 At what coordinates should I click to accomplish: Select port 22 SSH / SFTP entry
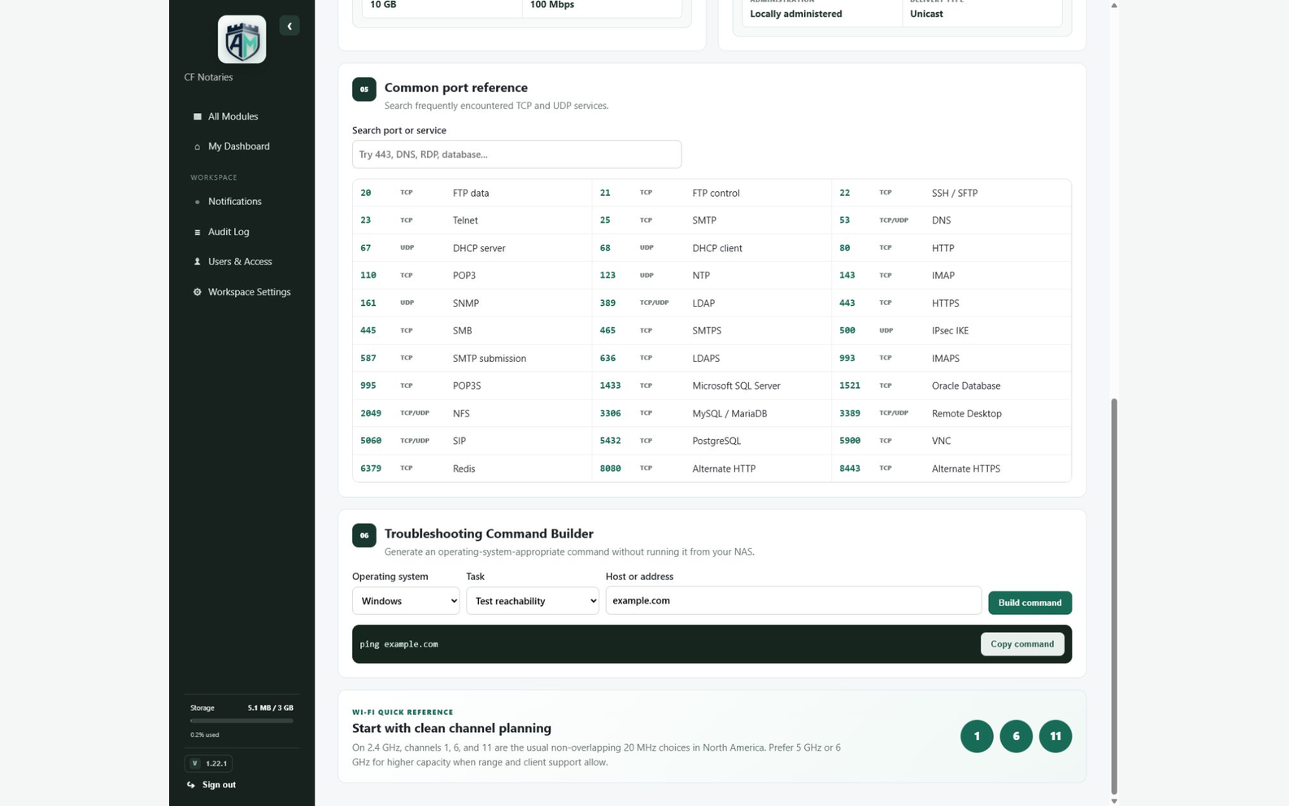point(951,193)
